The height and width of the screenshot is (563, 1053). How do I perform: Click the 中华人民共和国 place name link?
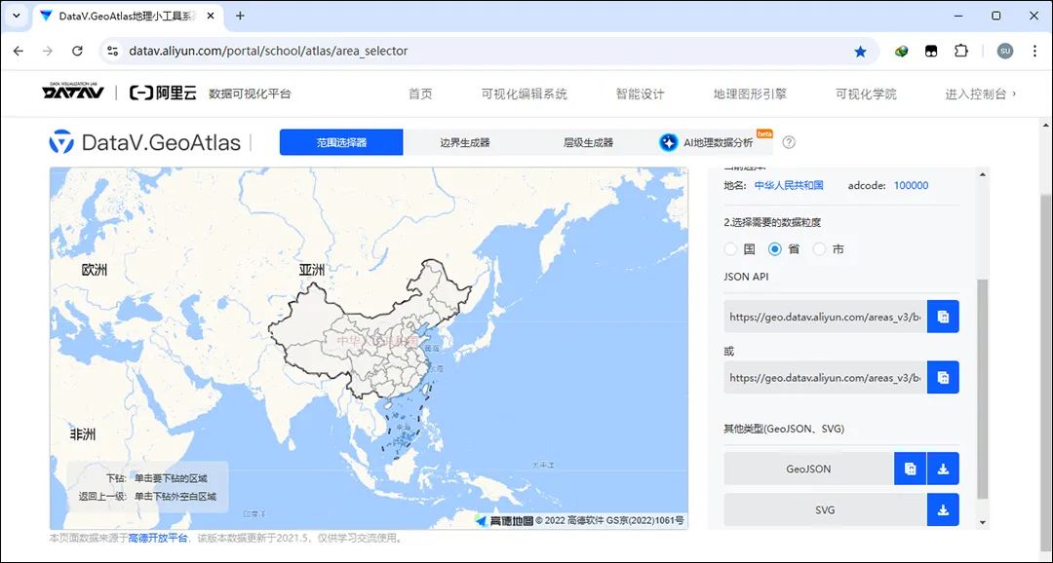[789, 185]
